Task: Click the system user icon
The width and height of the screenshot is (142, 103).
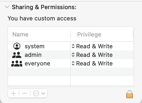Action: point(17,46)
